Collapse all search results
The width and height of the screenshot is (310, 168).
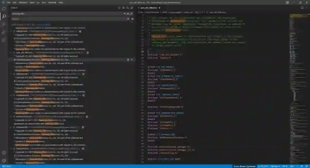132,8
